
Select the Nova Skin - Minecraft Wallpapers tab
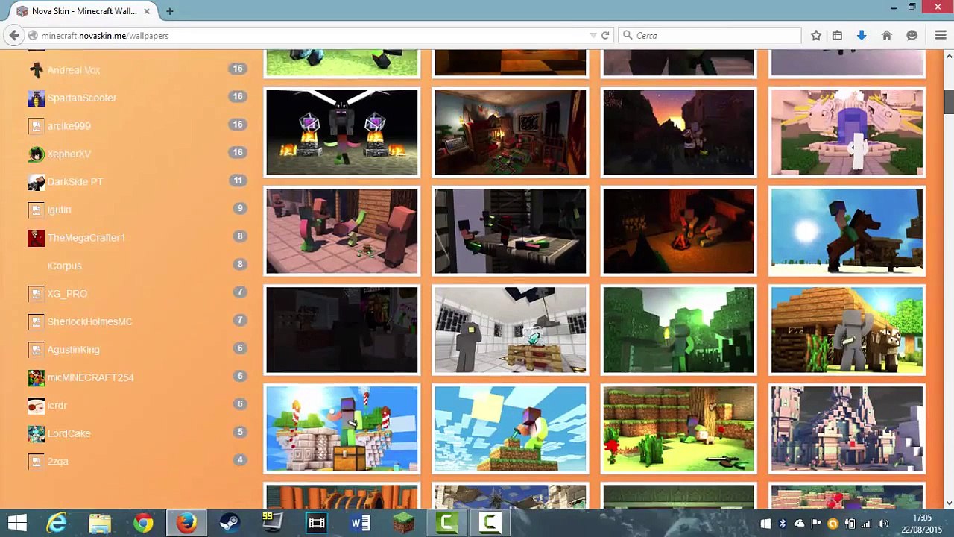(x=83, y=11)
